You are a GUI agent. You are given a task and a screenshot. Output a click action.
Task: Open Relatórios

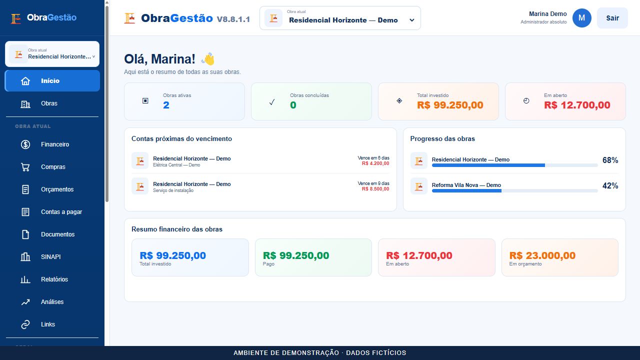coord(52,279)
